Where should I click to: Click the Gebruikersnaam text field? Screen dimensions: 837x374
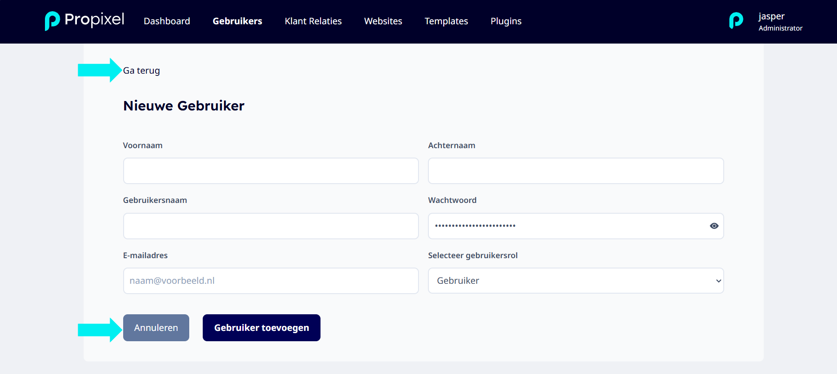[x=271, y=226]
